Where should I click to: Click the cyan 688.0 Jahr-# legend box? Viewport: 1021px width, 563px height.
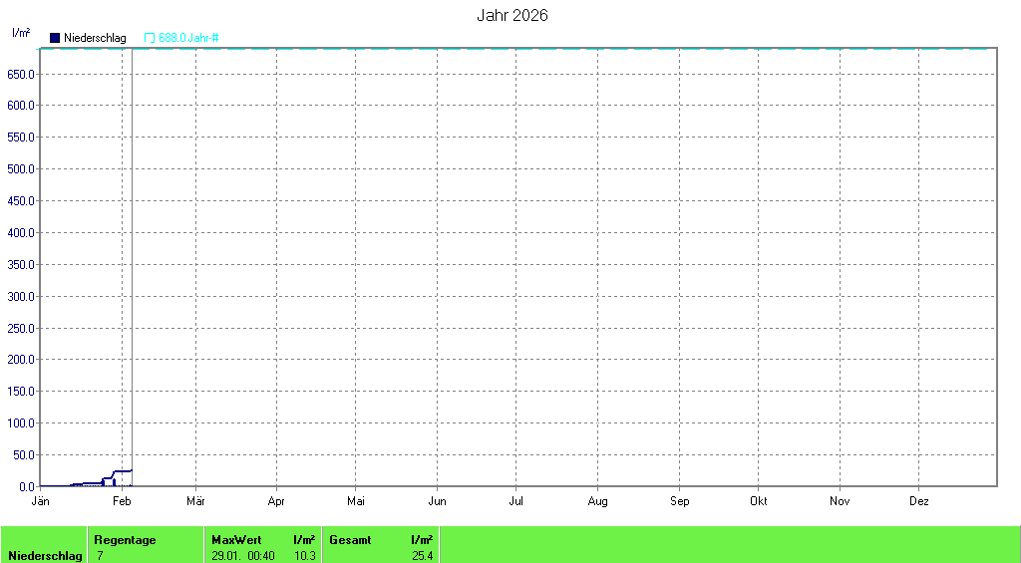[150, 38]
